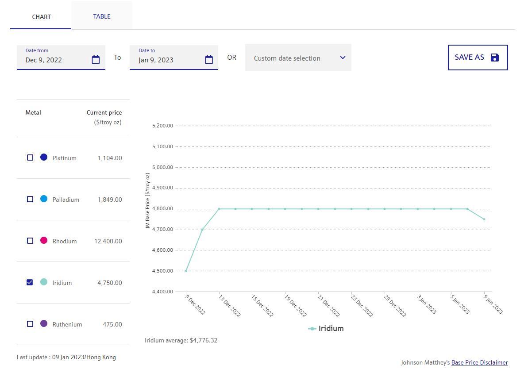
Task: Click the SAVE AS button
Action: pos(477,58)
